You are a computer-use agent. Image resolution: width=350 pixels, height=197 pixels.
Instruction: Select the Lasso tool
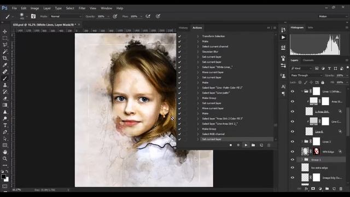coord(5,45)
